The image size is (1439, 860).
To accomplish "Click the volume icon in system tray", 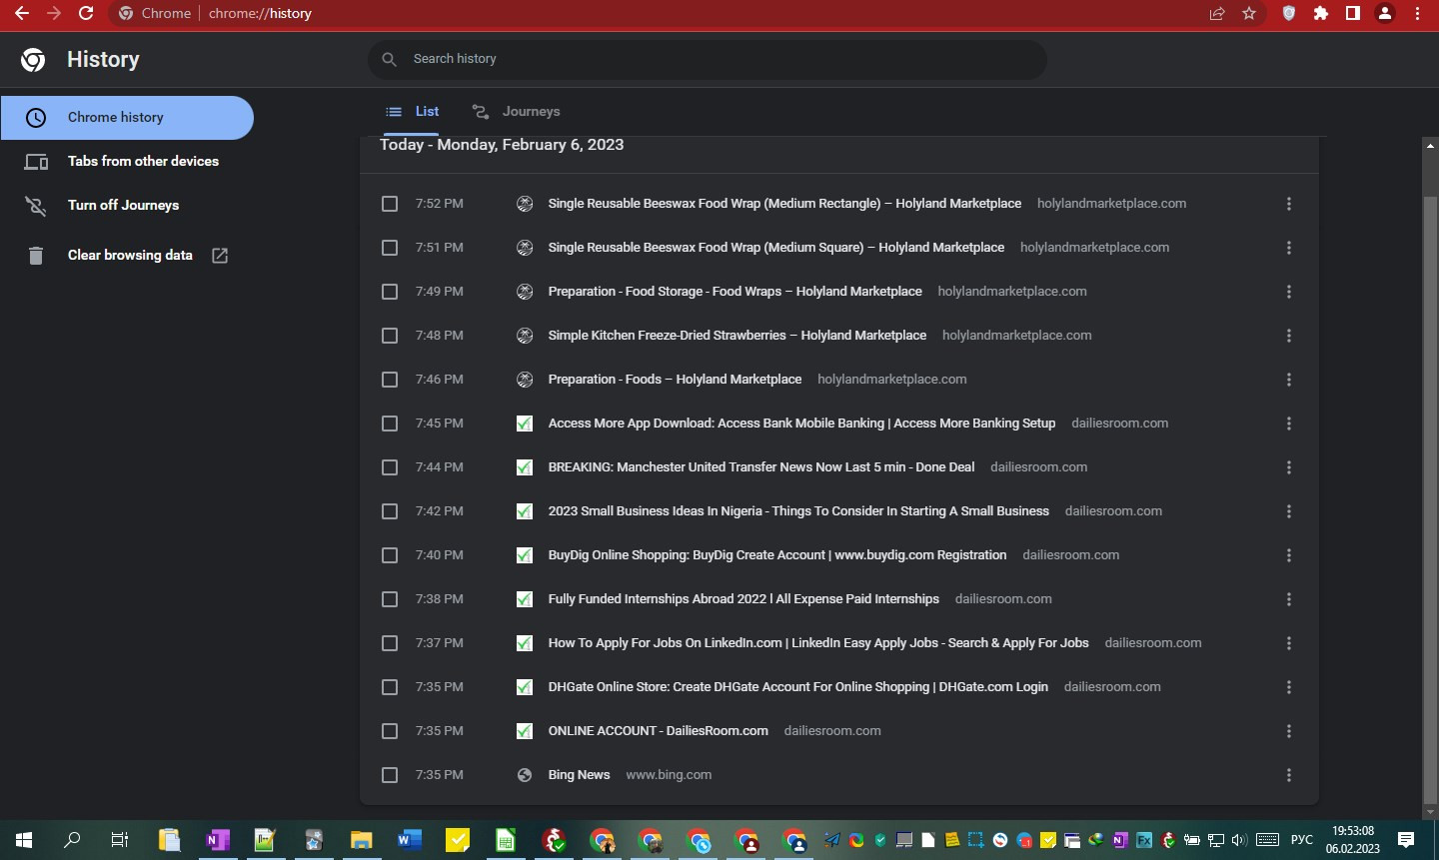I will pos(1239,840).
